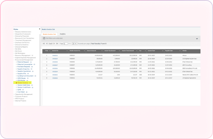Expand the Enterprise Financials node
Viewport: 213px width, 139px height.
[x=14, y=36]
